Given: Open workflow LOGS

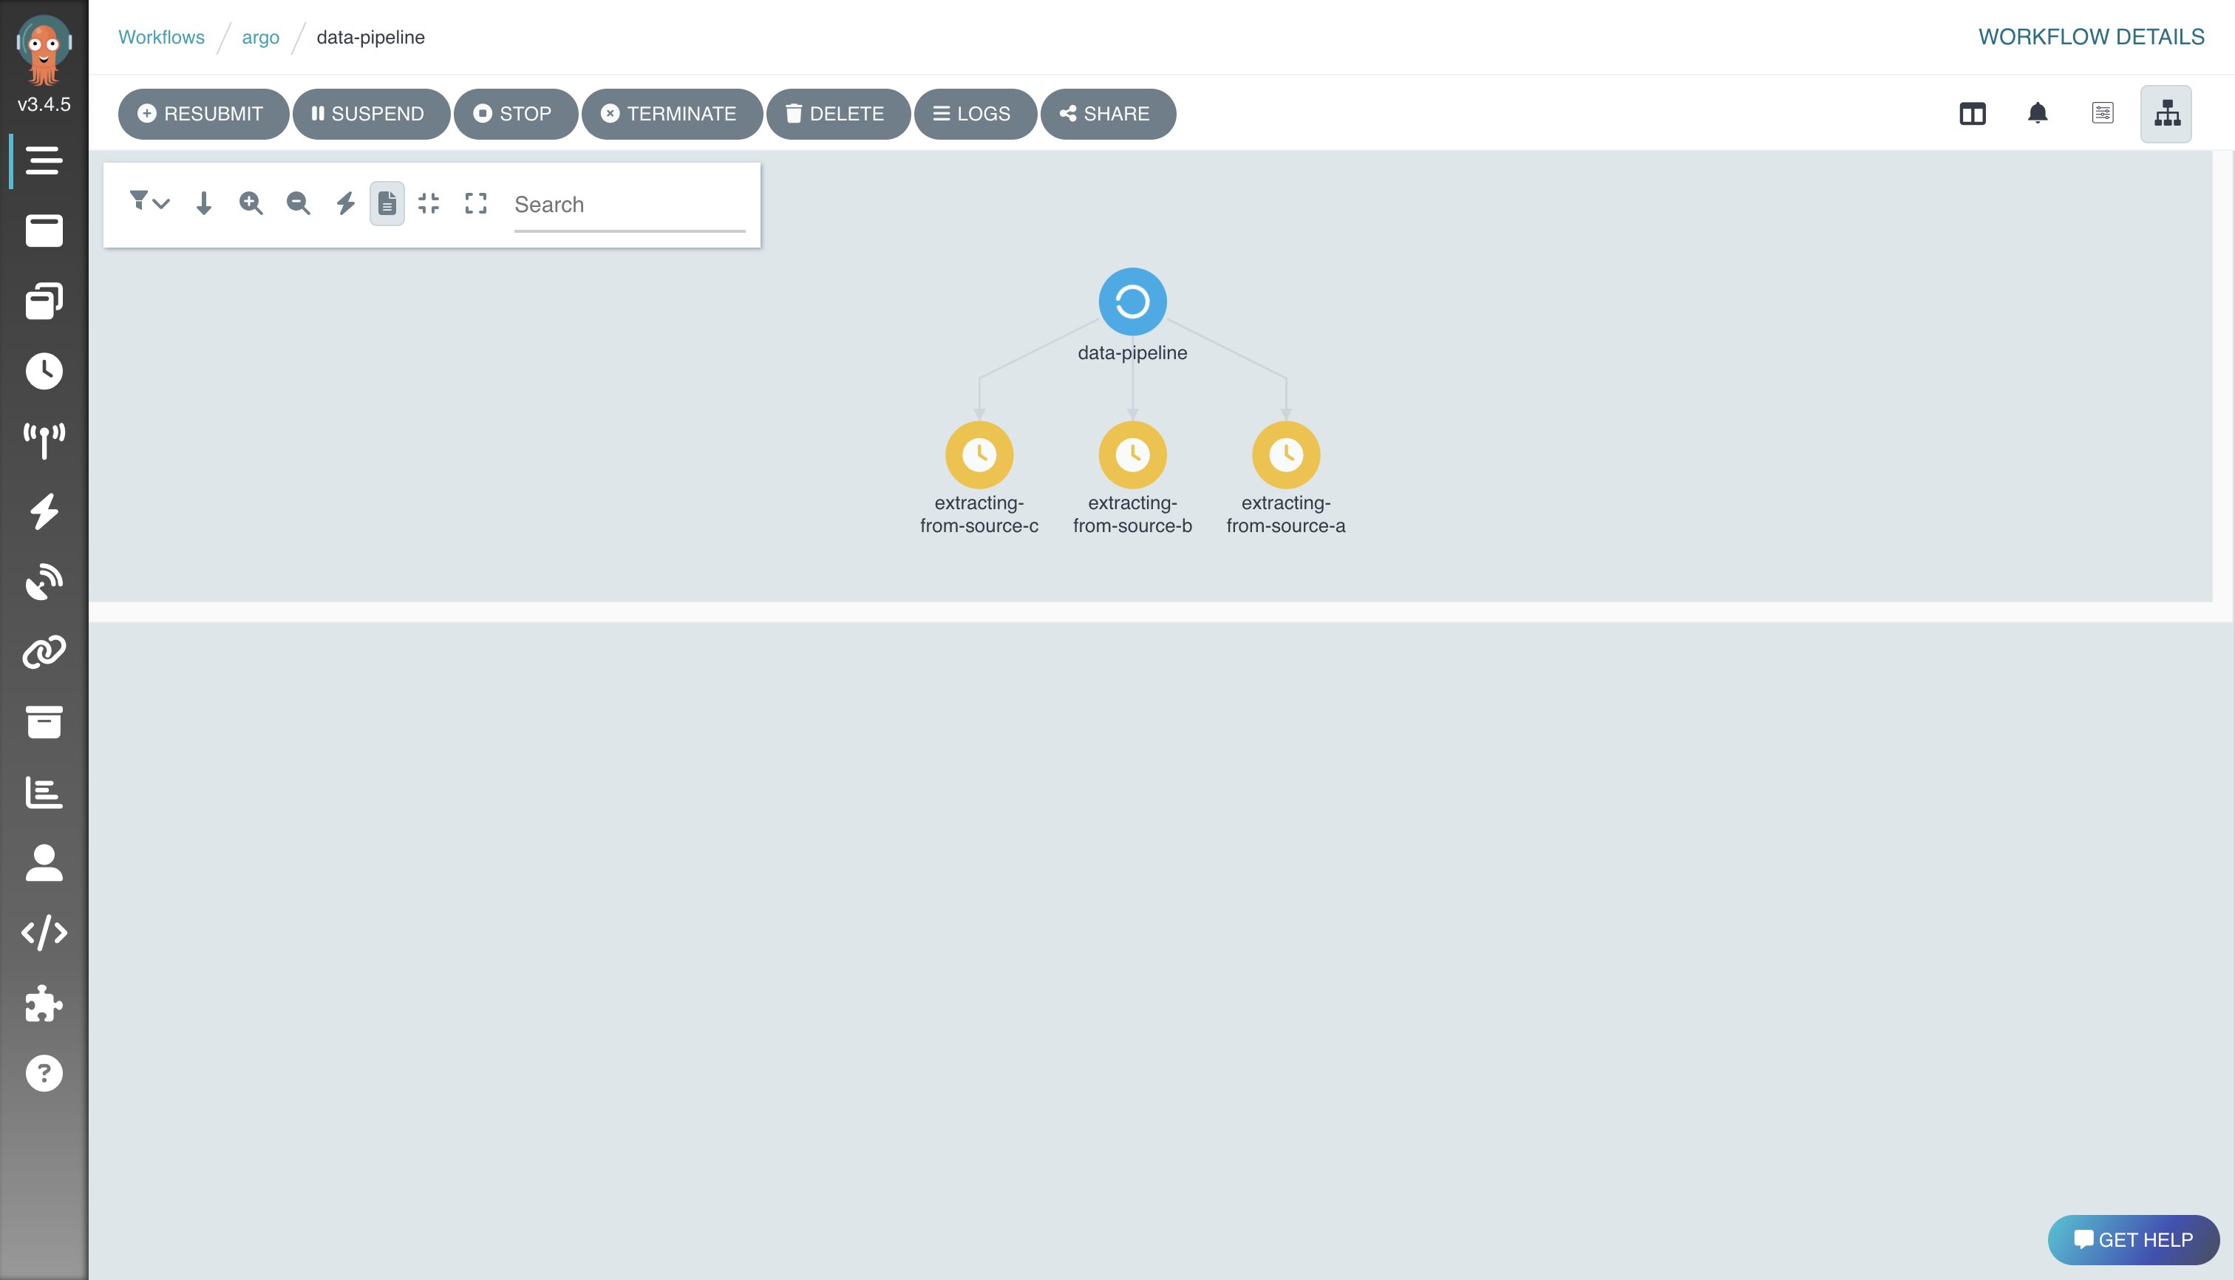Looking at the screenshot, I should (973, 113).
